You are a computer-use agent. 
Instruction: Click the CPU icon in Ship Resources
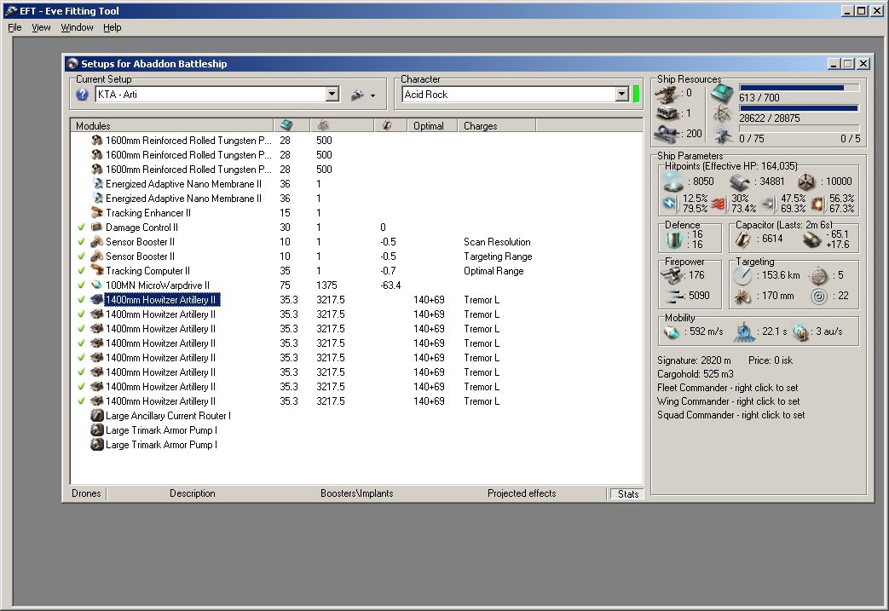coord(721,92)
